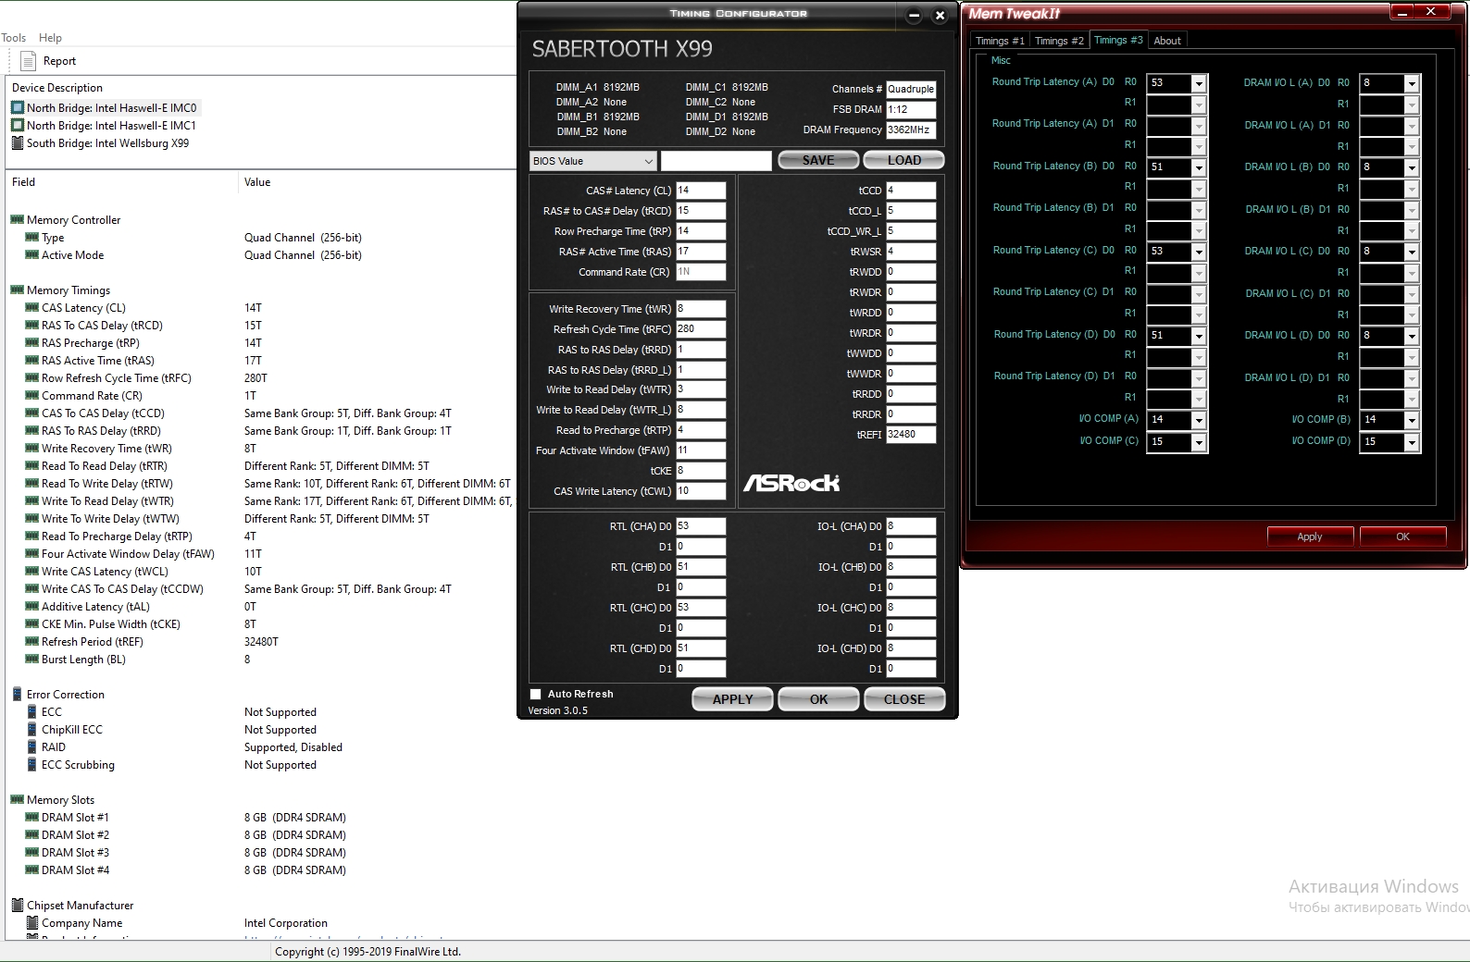This screenshot has height=962, width=1470.
Task: Click the Write Recovery Time (tWR) input field
Action: (x=701, y=309)
